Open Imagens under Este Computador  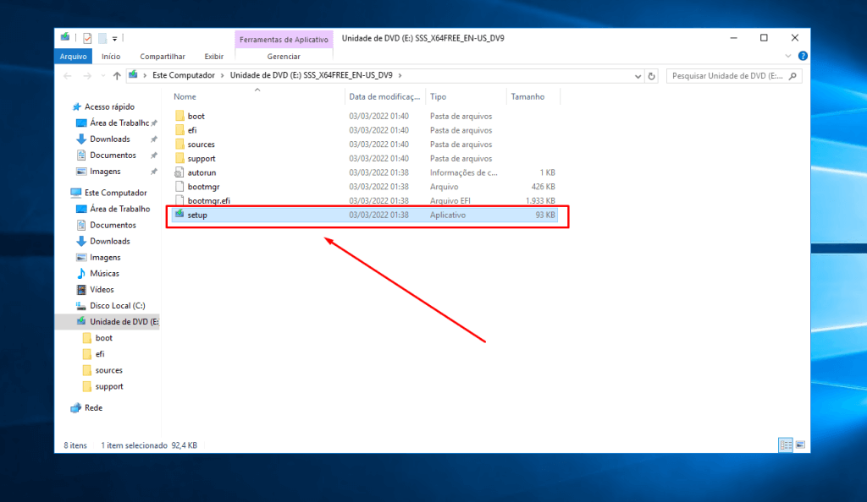click(x=105, y=257)
